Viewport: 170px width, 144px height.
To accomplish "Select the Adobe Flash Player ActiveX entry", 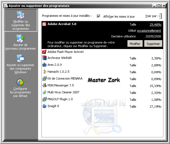I will [102, 52].
